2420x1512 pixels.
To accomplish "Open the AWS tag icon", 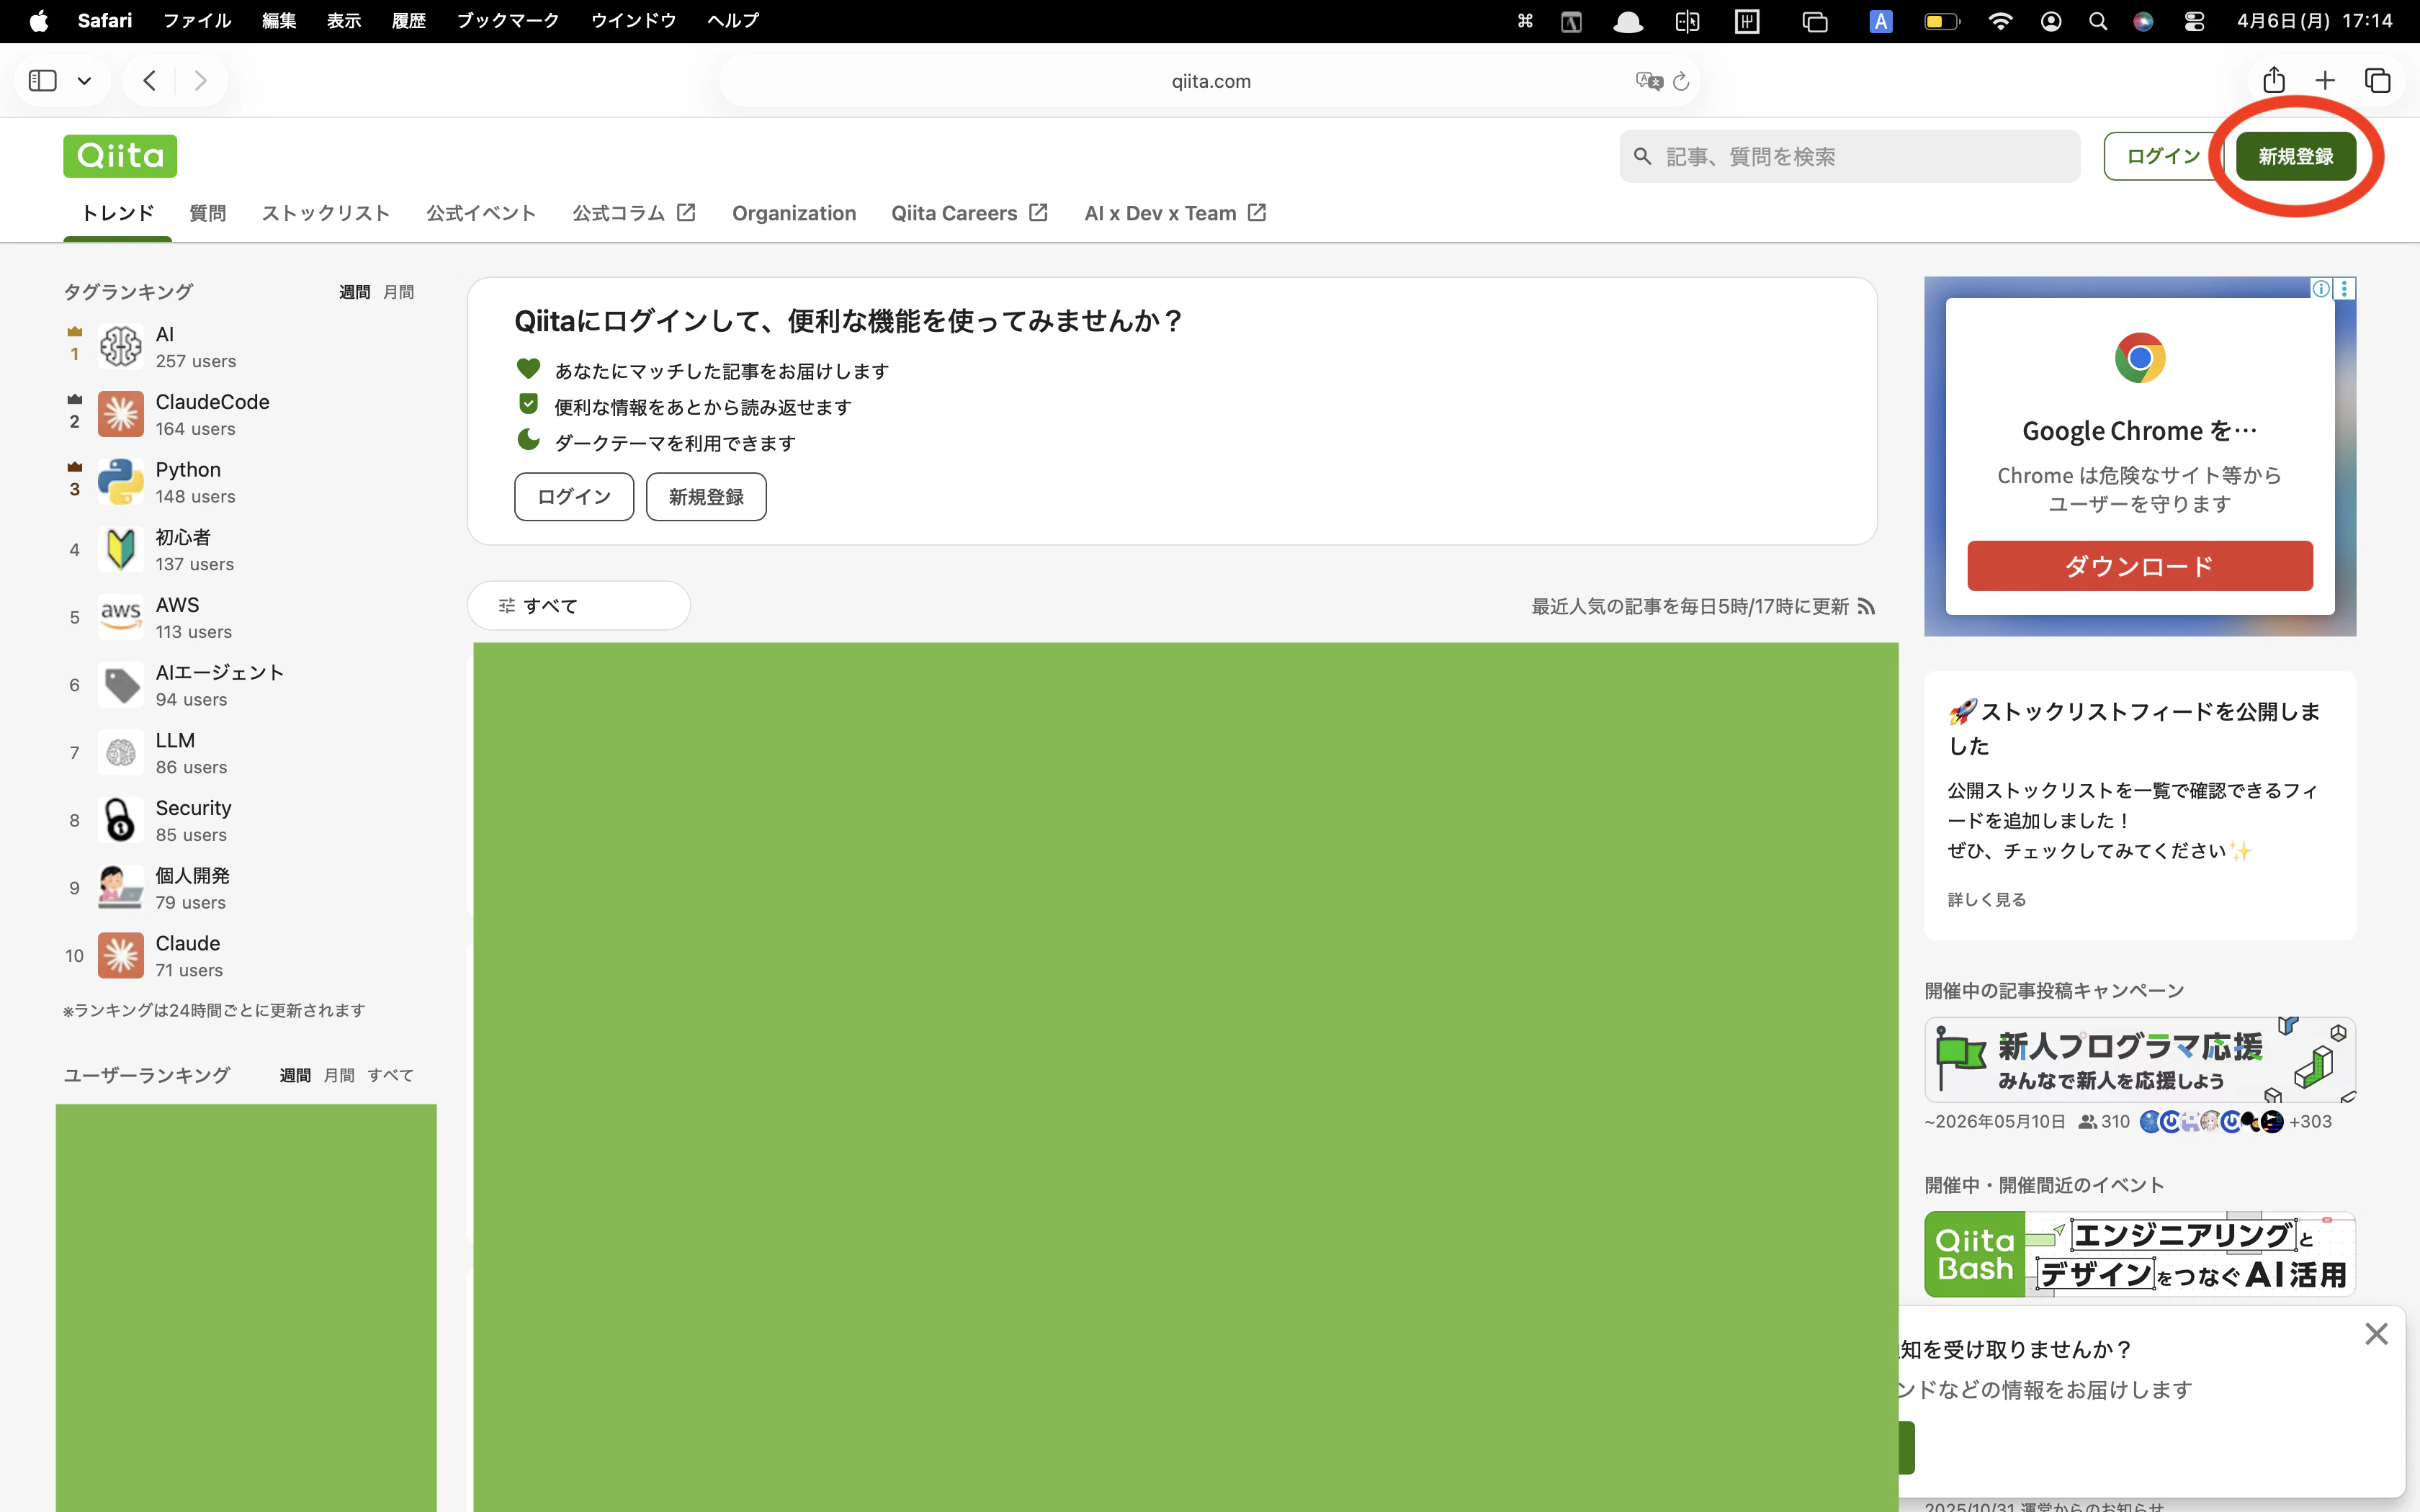I will pos(121,617).
